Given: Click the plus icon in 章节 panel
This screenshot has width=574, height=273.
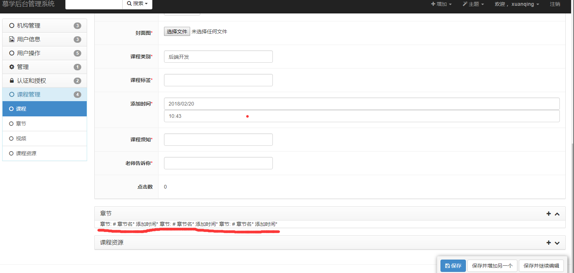Looking at the screenshot, I should coord(549,214).
